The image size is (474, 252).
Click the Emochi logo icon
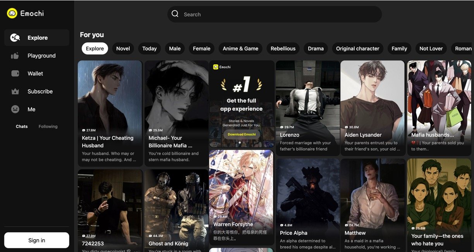(12, 13)
